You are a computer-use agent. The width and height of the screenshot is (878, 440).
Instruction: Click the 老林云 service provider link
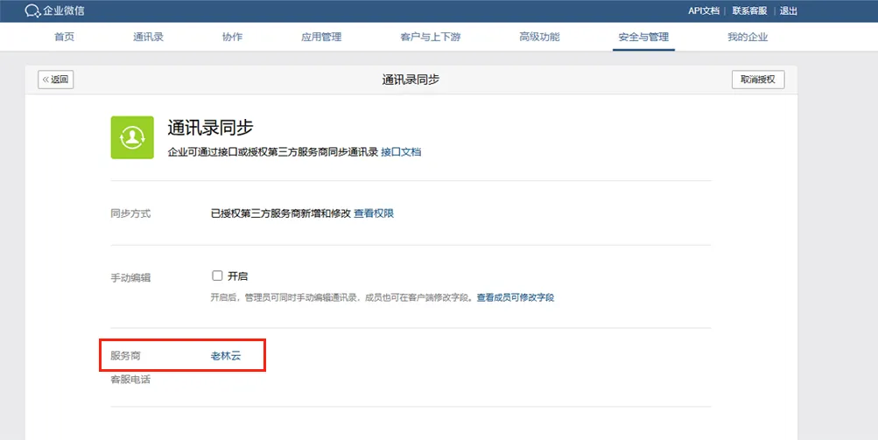pyautogui.click(x=226, y=355)
